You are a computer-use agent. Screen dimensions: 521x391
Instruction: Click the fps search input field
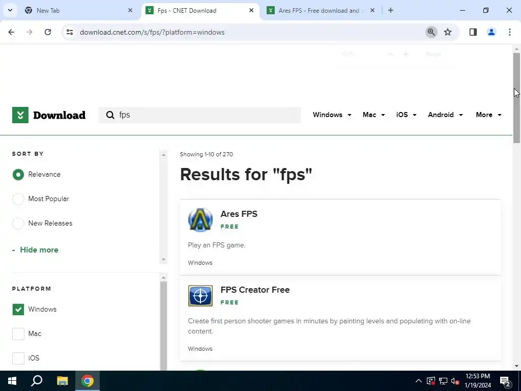[x=199, y=115]
